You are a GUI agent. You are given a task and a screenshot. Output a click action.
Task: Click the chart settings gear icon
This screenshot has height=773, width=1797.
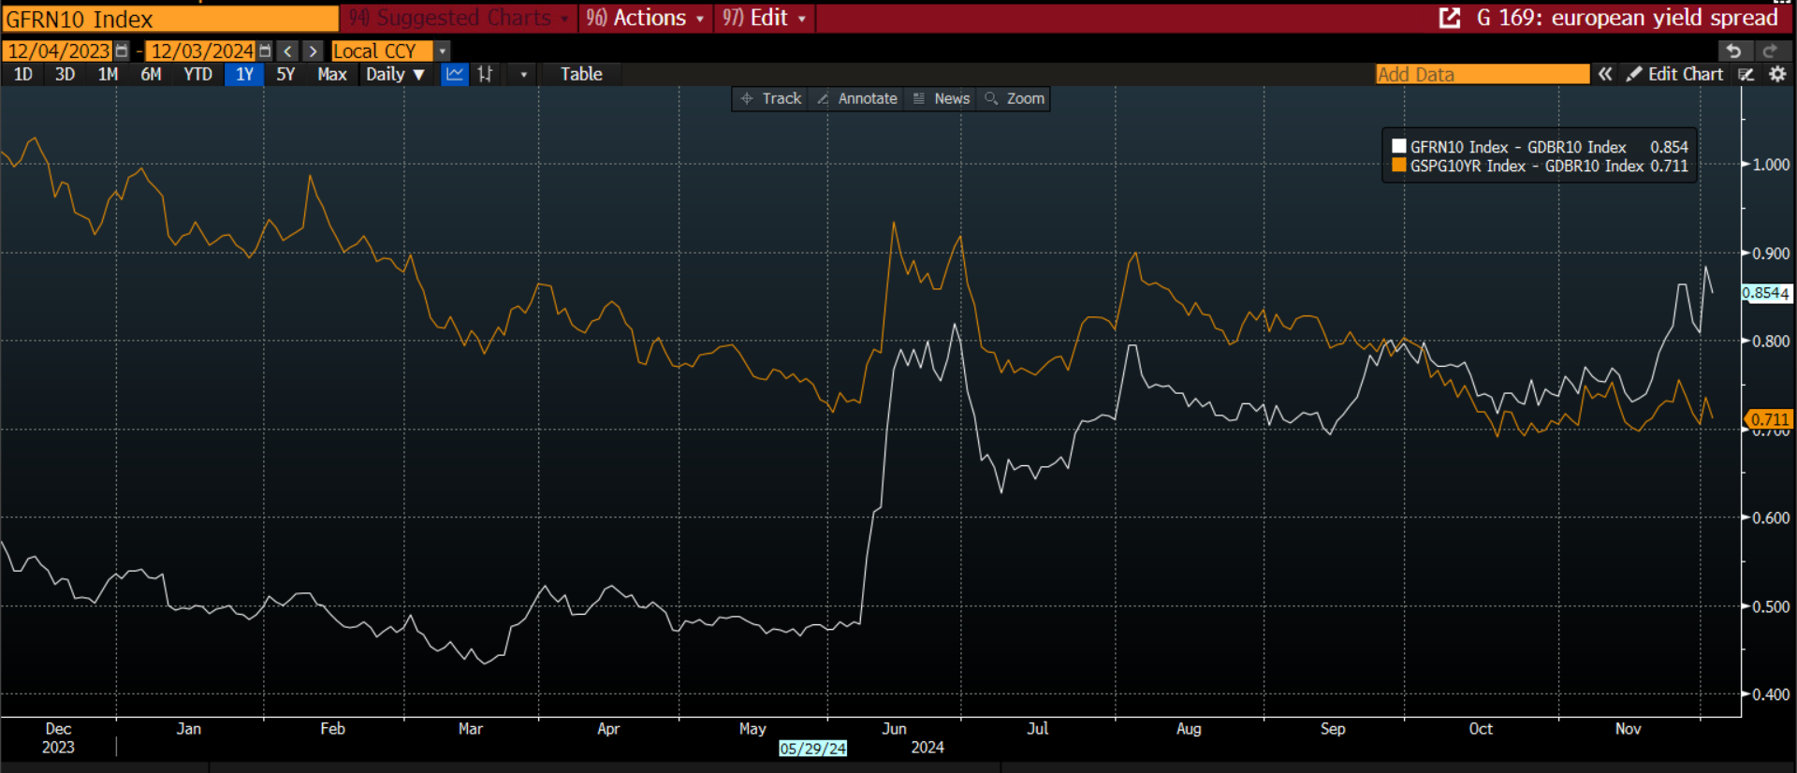pos(1777,74)
